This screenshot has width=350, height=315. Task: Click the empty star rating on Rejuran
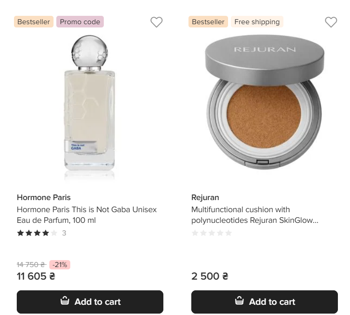[x=212, y=233]
